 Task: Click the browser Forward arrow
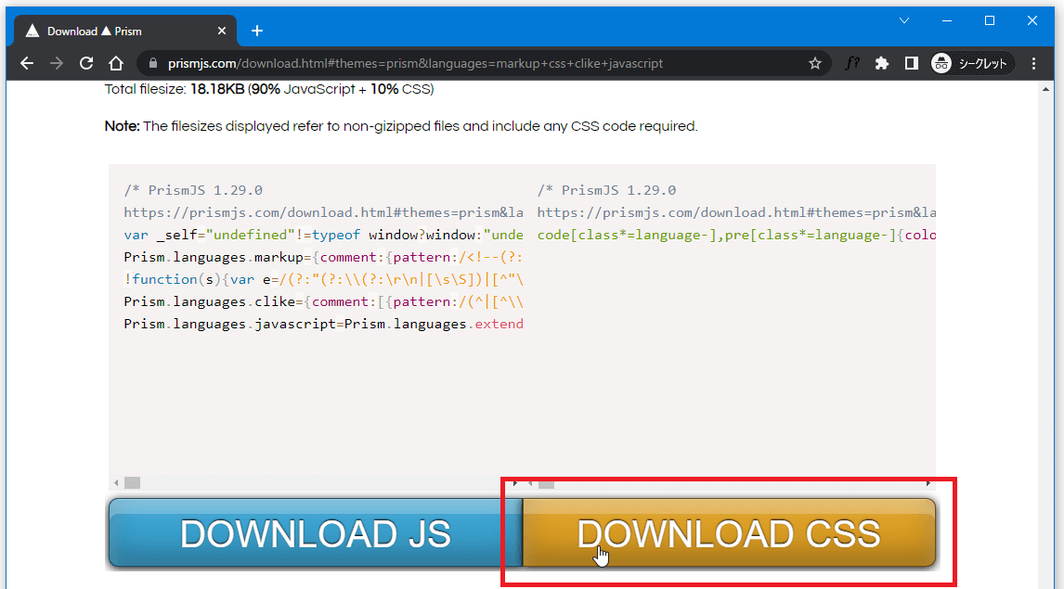click(x=57, y=63)
